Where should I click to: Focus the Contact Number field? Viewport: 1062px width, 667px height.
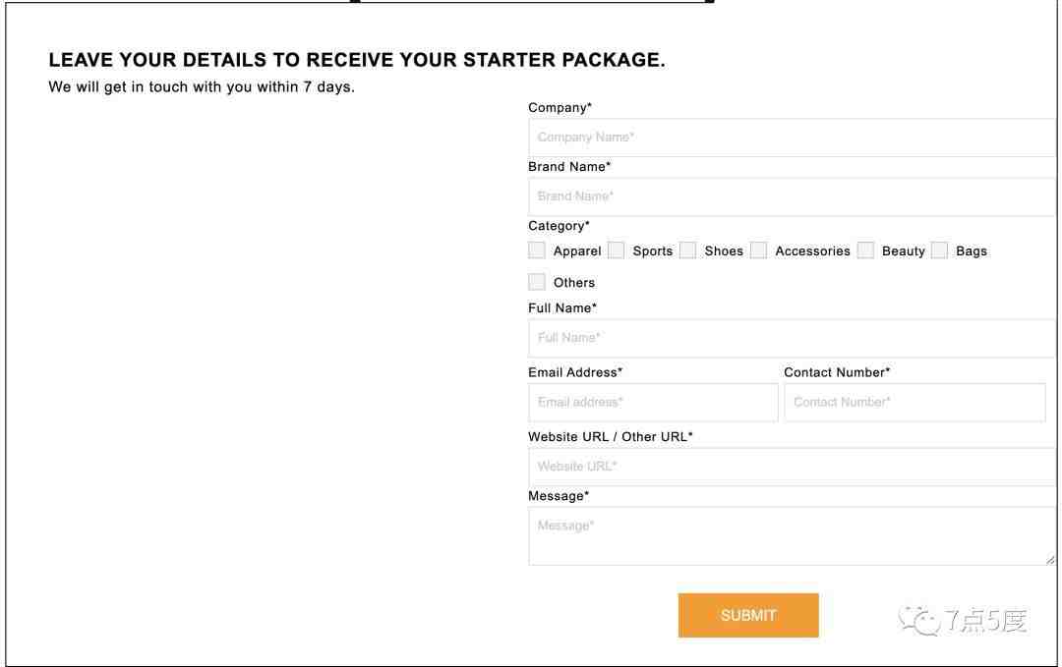click(x=914, y=403)
